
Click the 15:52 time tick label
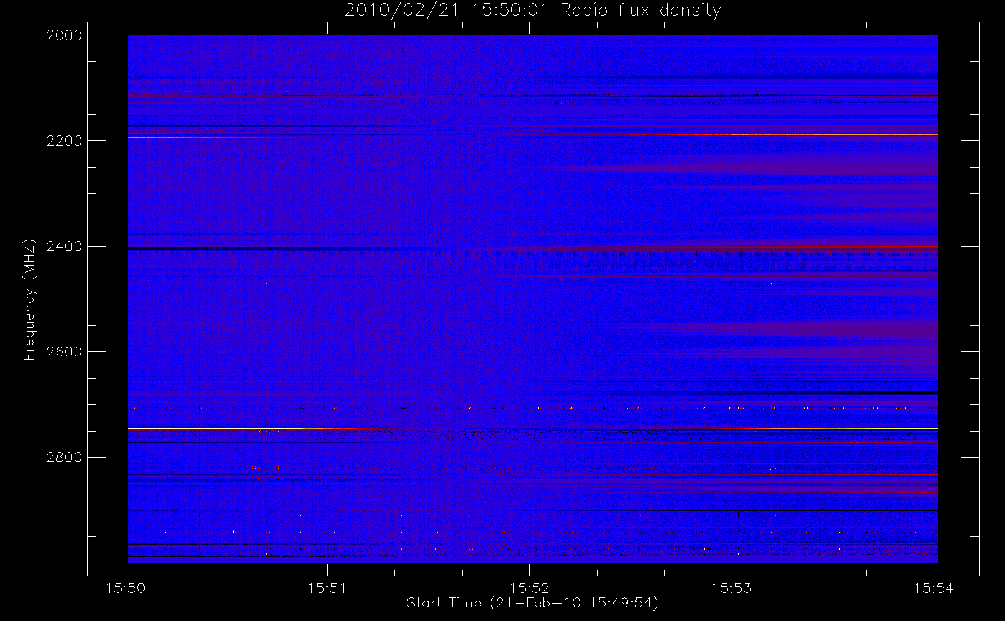530,588
